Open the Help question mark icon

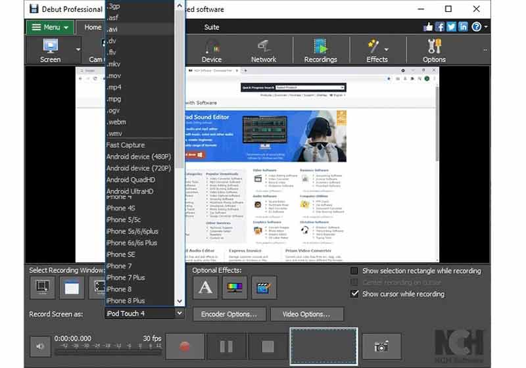click(476, 27)
